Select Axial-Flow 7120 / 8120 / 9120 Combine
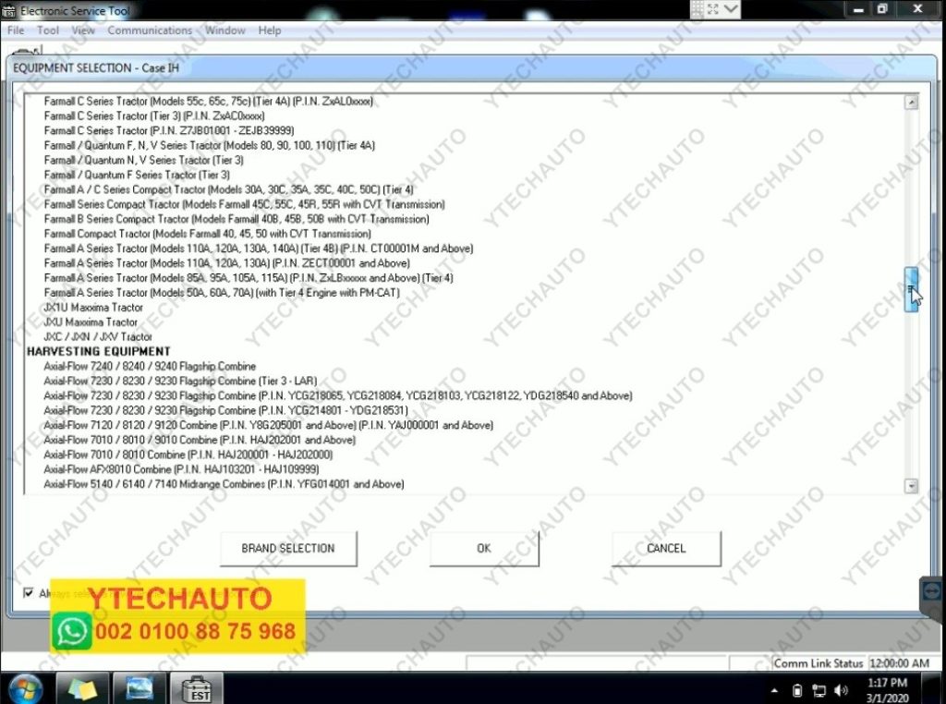Image resolution: width=946 pixels, height=704 pixels. (269, 425)
